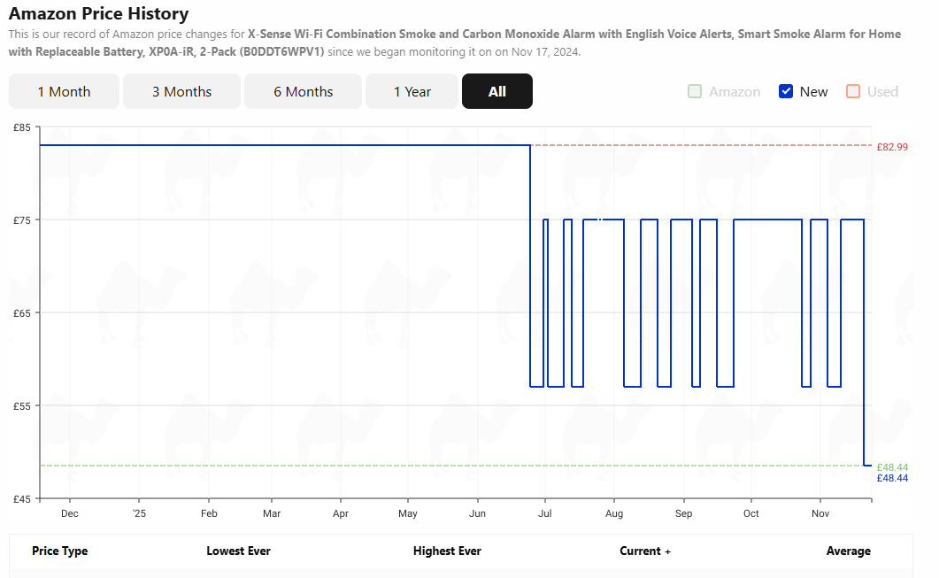
Task: Choose the 1 Year range tab
Action: click(x=412, y=91)
